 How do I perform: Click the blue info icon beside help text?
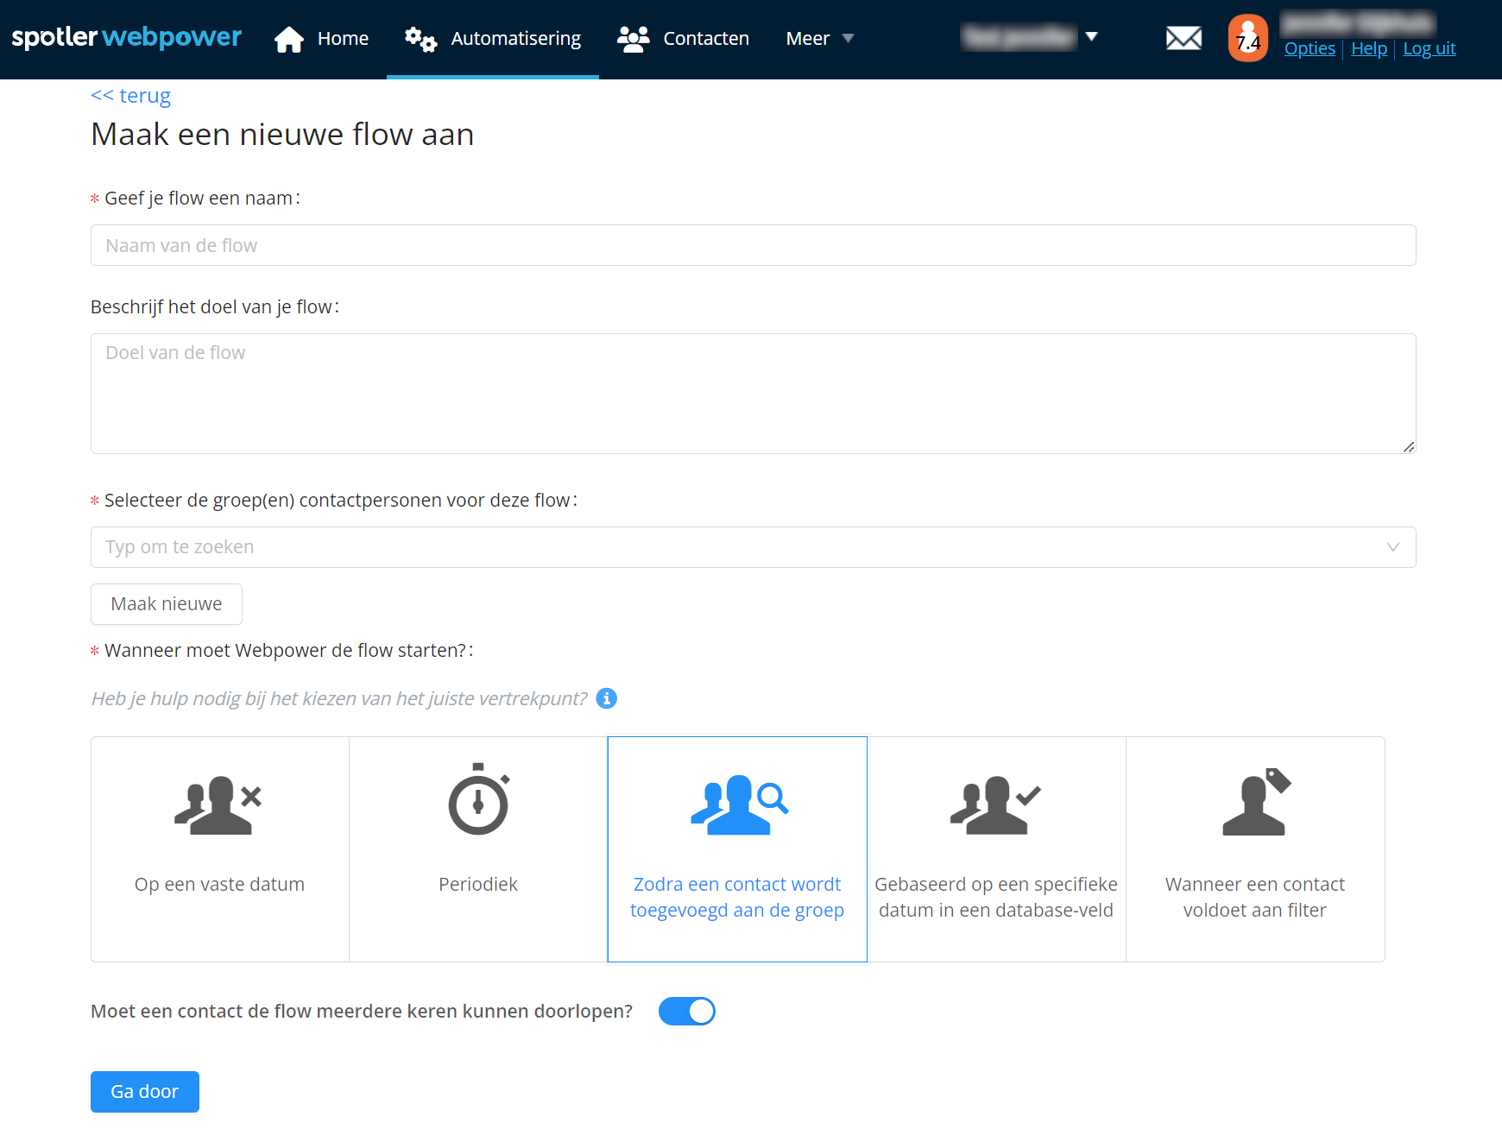click(607, 698)
